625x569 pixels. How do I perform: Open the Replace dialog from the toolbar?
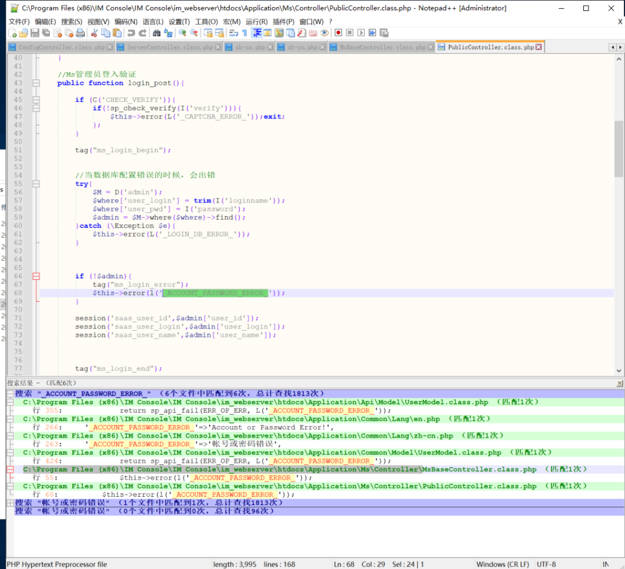tap(168, 33)
